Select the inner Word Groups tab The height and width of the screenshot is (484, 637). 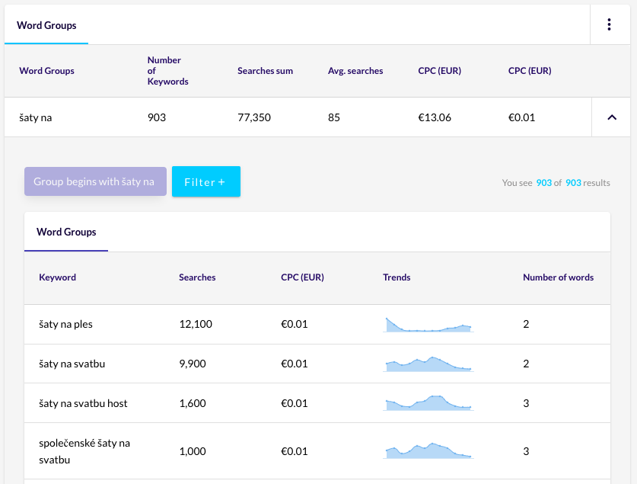[x=66, y=232]
